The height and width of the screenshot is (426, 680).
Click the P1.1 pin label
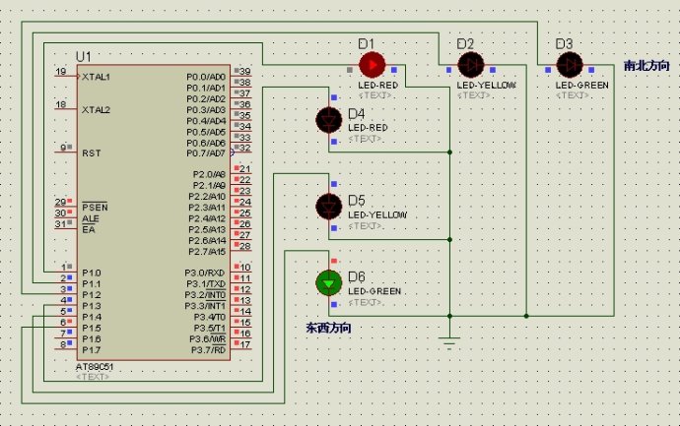92,284
